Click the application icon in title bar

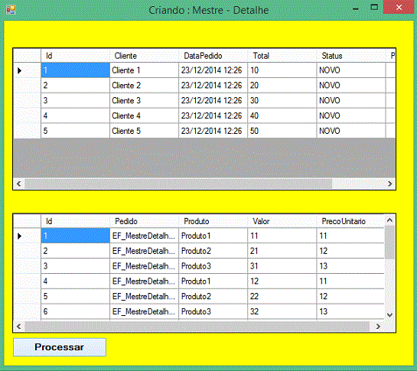(11, 10)
